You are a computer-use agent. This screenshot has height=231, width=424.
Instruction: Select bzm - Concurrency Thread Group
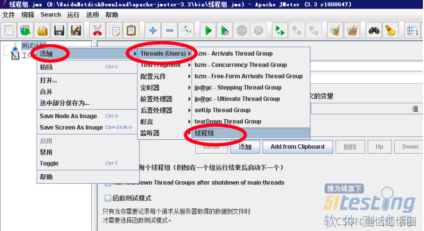[x=251, y=65]
